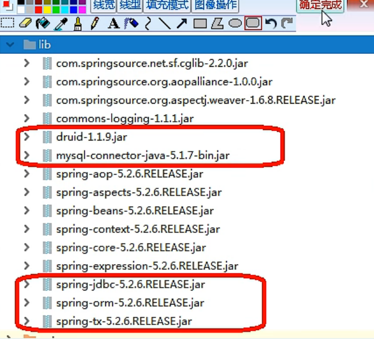Screen dimensions: 374x339
Task: Choose the yellow color swatch
Action: [x=47, y=10]
